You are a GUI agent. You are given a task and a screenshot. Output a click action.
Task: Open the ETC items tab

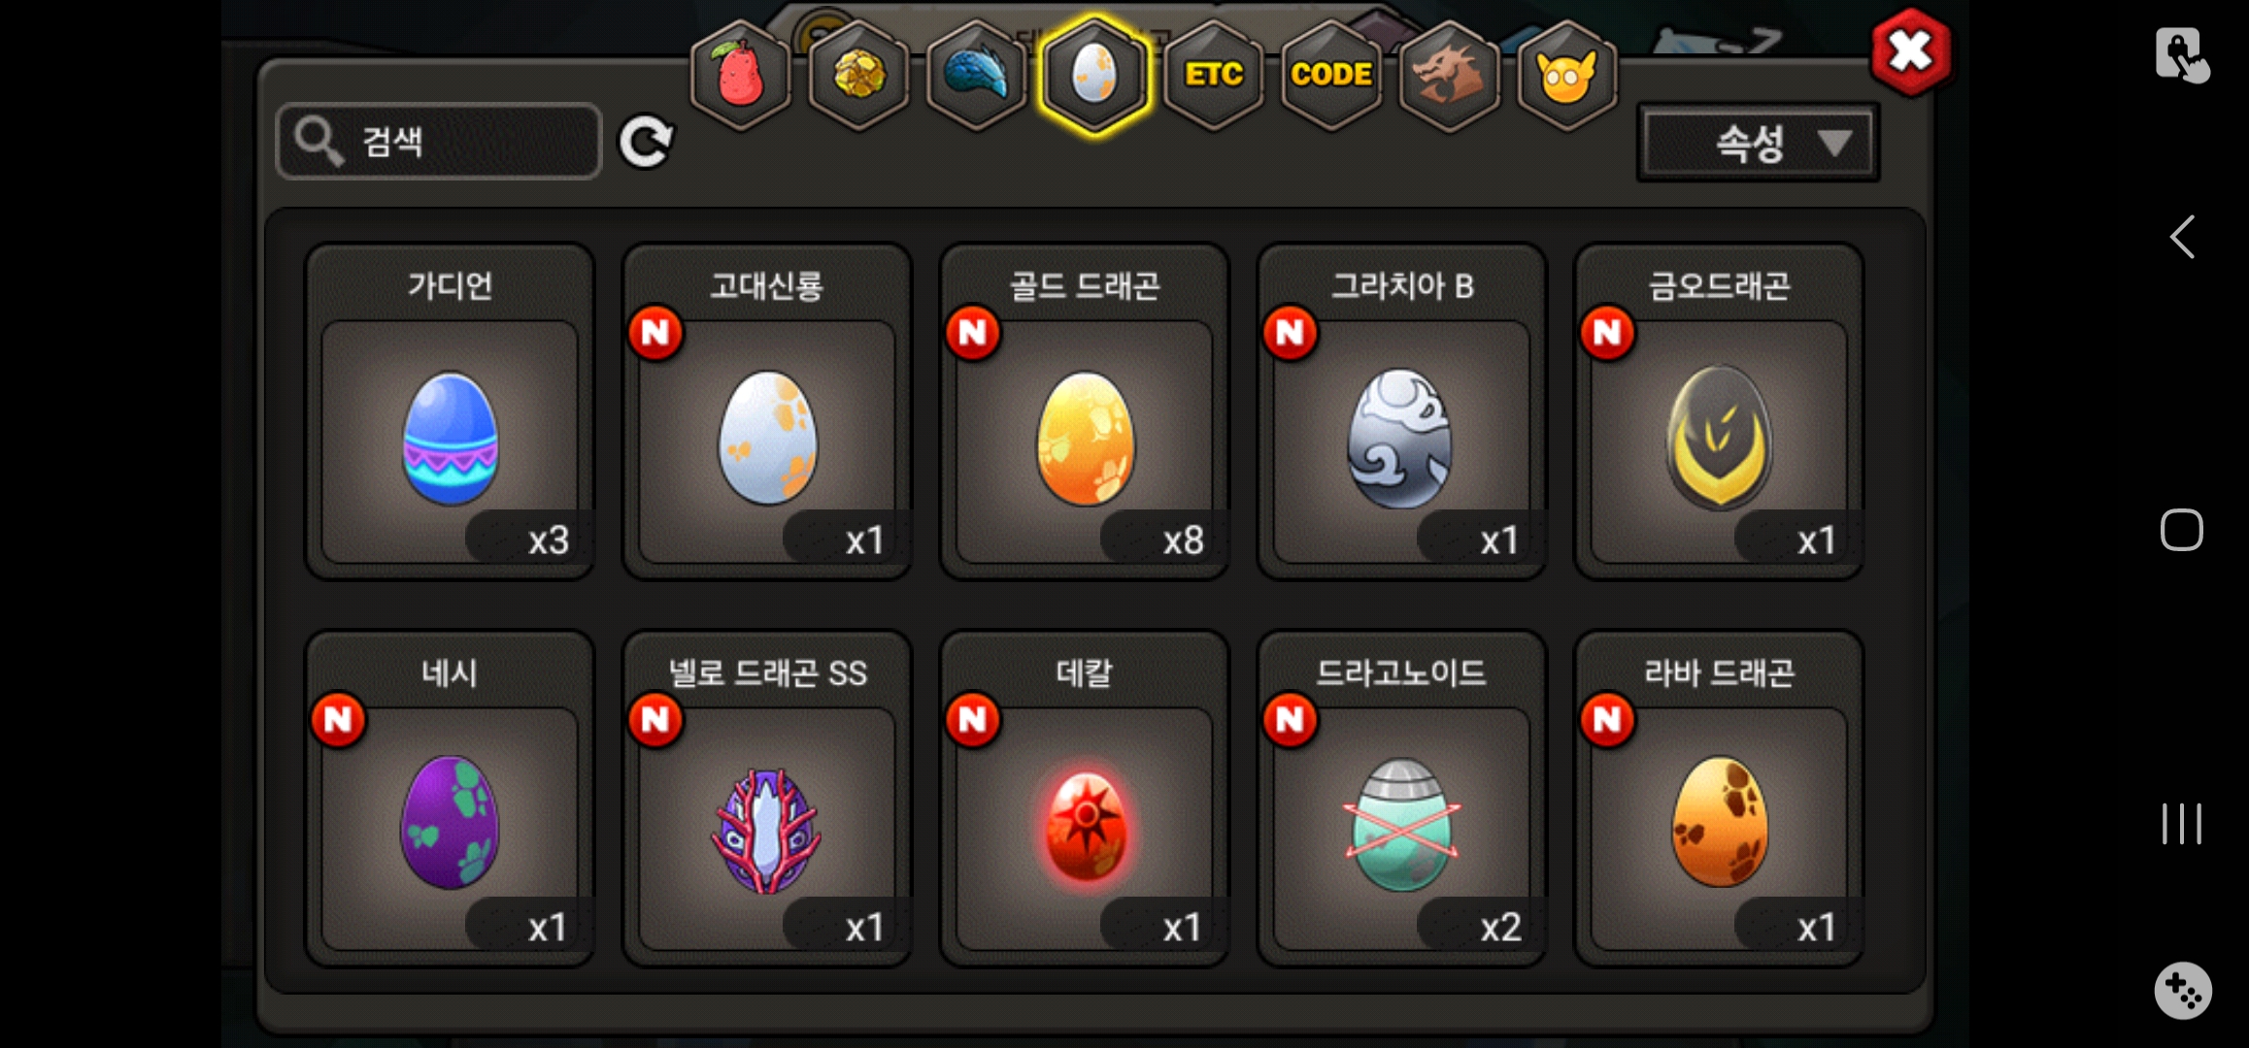tap(1214, 75)
